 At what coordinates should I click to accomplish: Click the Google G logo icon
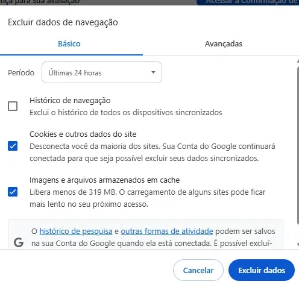click(19, 242)
